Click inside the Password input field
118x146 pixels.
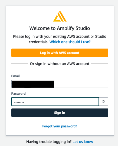pyautogui.click(x=55, y=102)
